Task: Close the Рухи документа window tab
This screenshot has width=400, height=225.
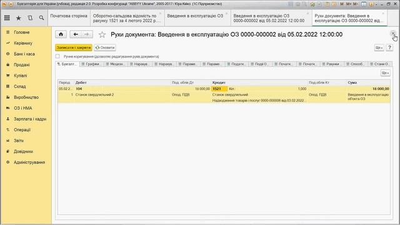Action: click(x=383, y=14)
